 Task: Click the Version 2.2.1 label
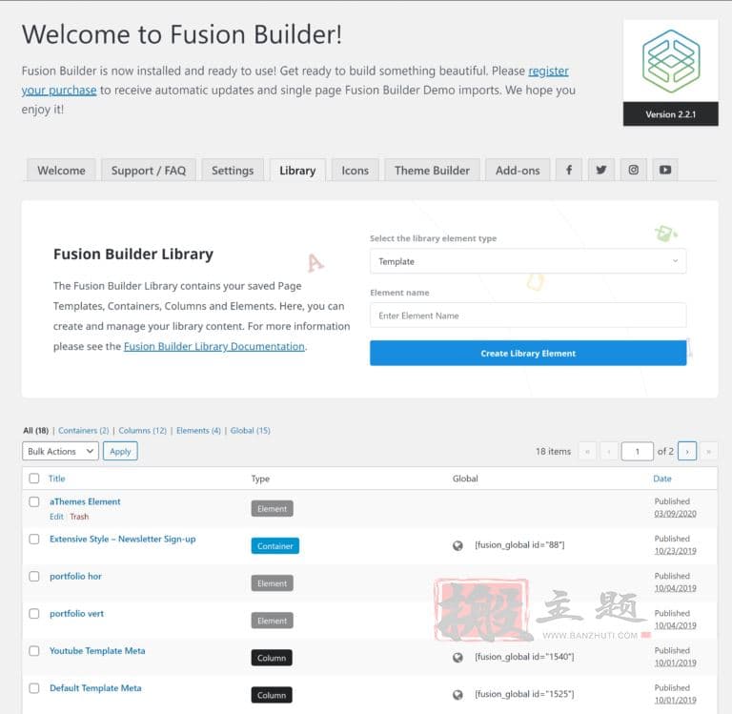pos(670,114)
